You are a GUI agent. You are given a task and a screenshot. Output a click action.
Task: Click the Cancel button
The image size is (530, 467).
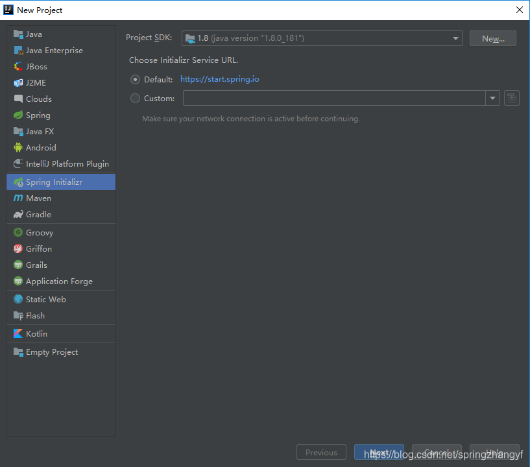pos(437,452)
